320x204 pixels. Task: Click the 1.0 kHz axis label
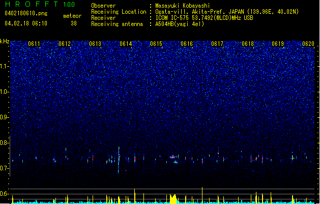pyautogui.click(x=5, y=92)
